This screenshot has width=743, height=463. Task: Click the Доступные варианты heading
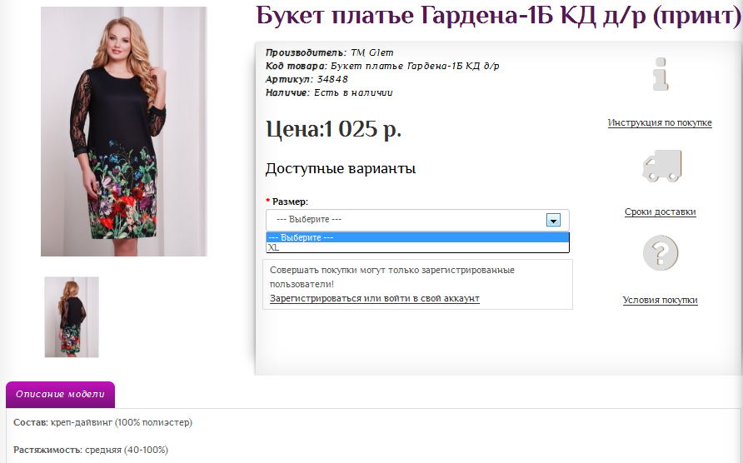click(341, 169)
